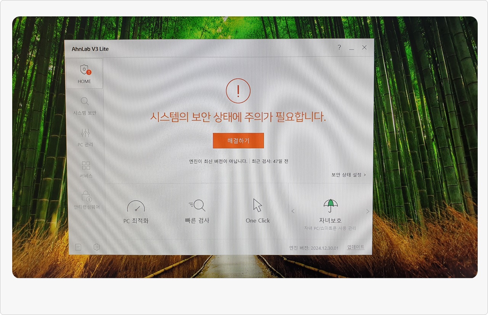Open PC 관리 sliders section

(x=85, y=138)
